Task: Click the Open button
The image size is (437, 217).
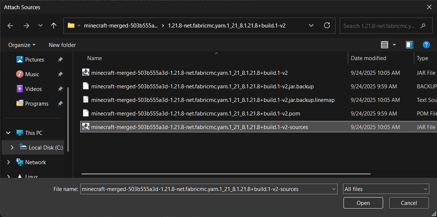Action: click(363, 203)
